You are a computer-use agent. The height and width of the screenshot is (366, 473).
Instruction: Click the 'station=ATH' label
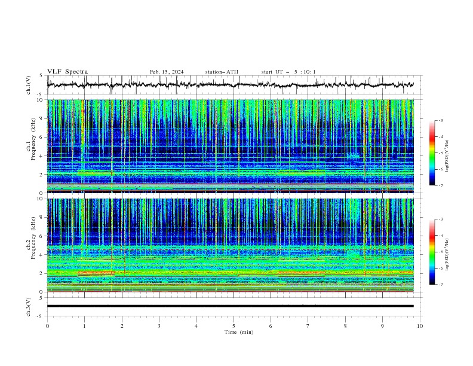click(222, 72)
